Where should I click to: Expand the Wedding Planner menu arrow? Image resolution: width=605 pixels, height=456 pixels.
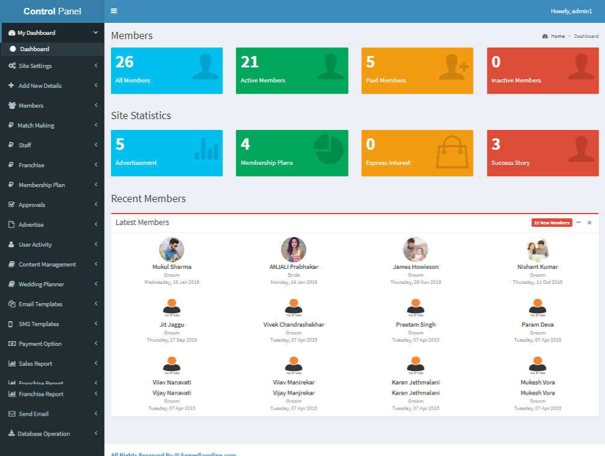tap(96, 284)
